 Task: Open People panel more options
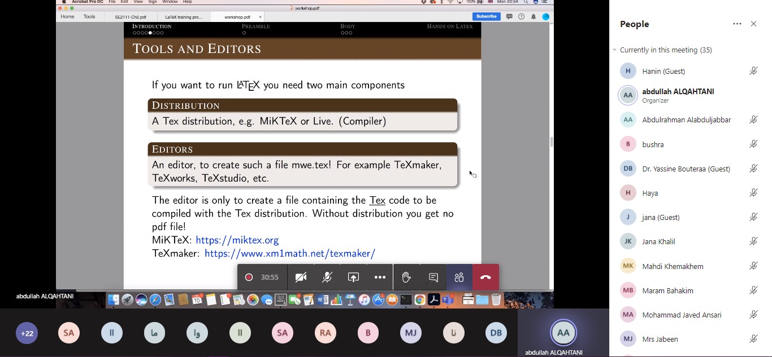coord(737,24)
